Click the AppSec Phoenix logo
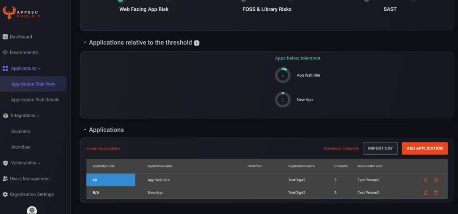Image resolution: width=458 pixels, height=214 pixels. coord(21,13)
